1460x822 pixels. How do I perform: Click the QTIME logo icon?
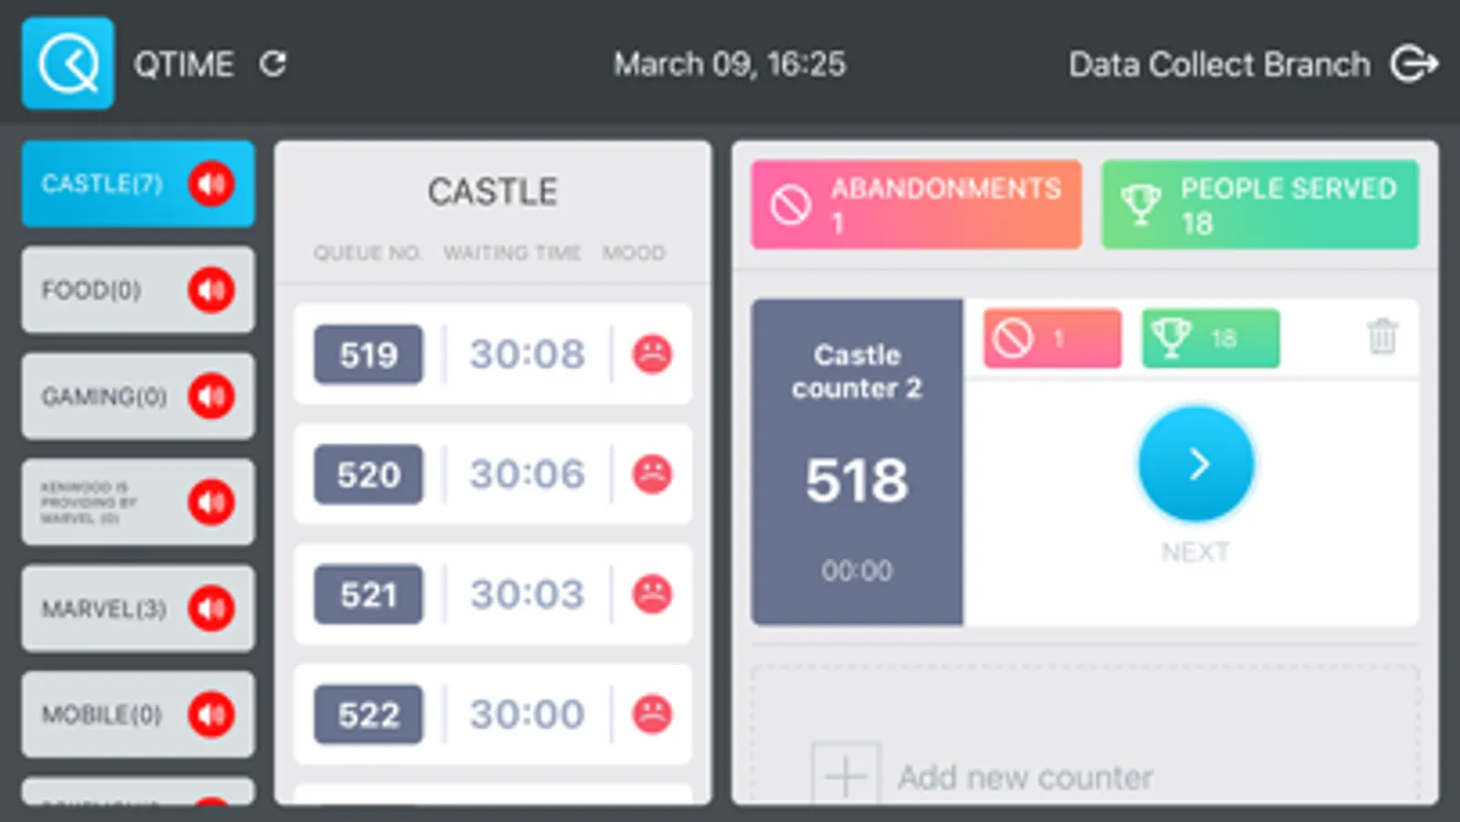tap(68, 64)
